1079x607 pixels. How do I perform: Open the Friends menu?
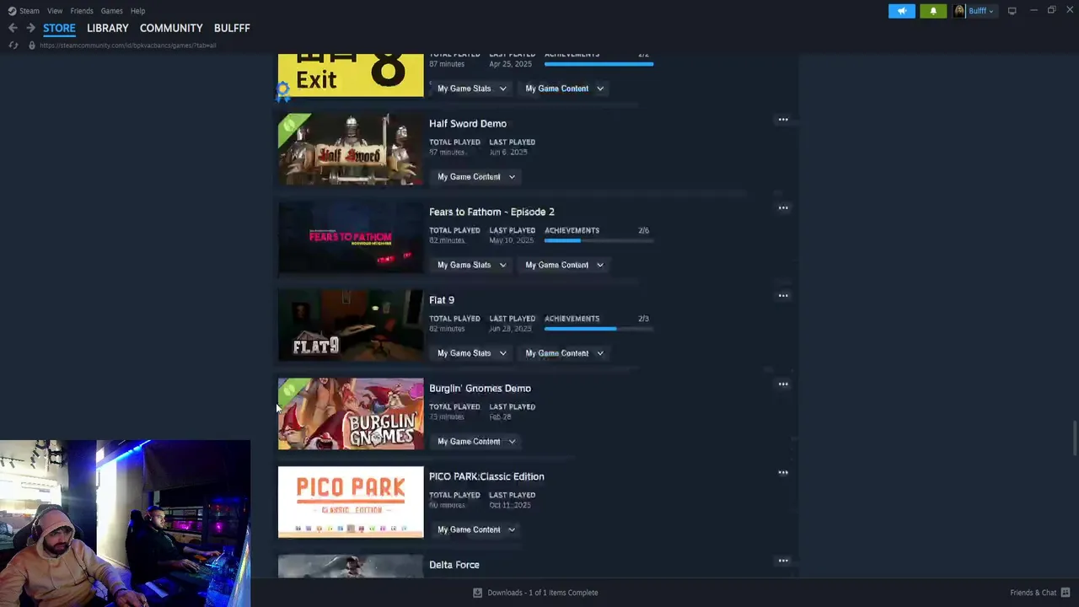tap(82, 11)
